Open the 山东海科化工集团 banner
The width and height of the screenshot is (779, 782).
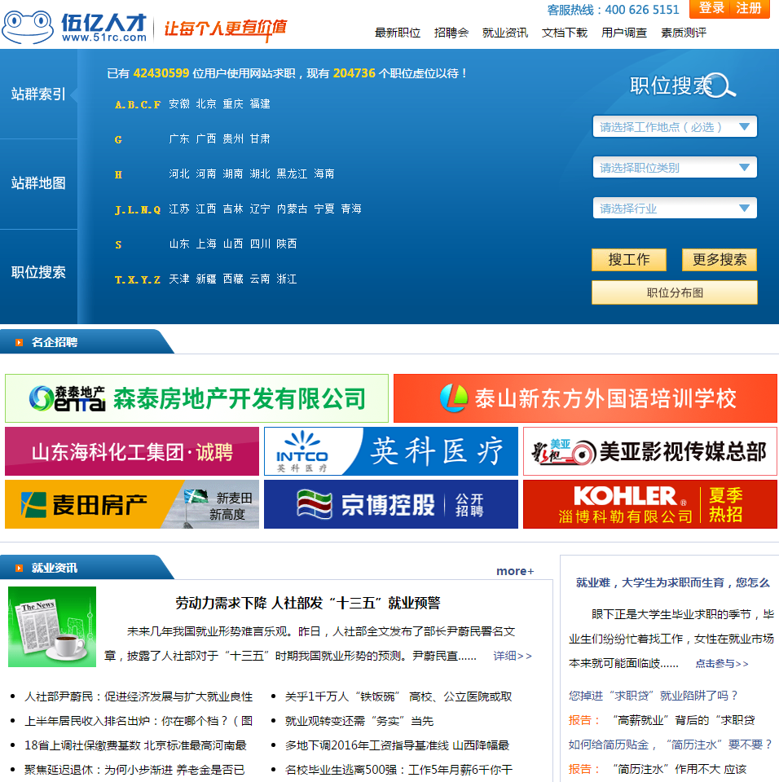pyautogui.click(x=132, y=451)
